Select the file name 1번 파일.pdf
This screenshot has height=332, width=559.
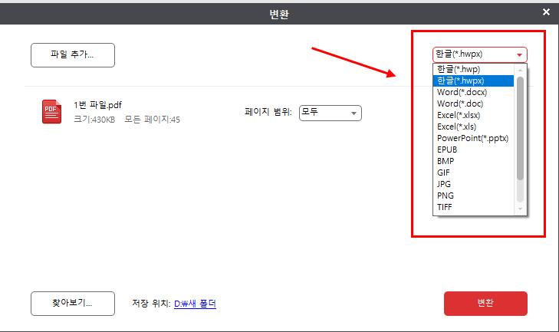pyautogui.click(x=97, y=105)
